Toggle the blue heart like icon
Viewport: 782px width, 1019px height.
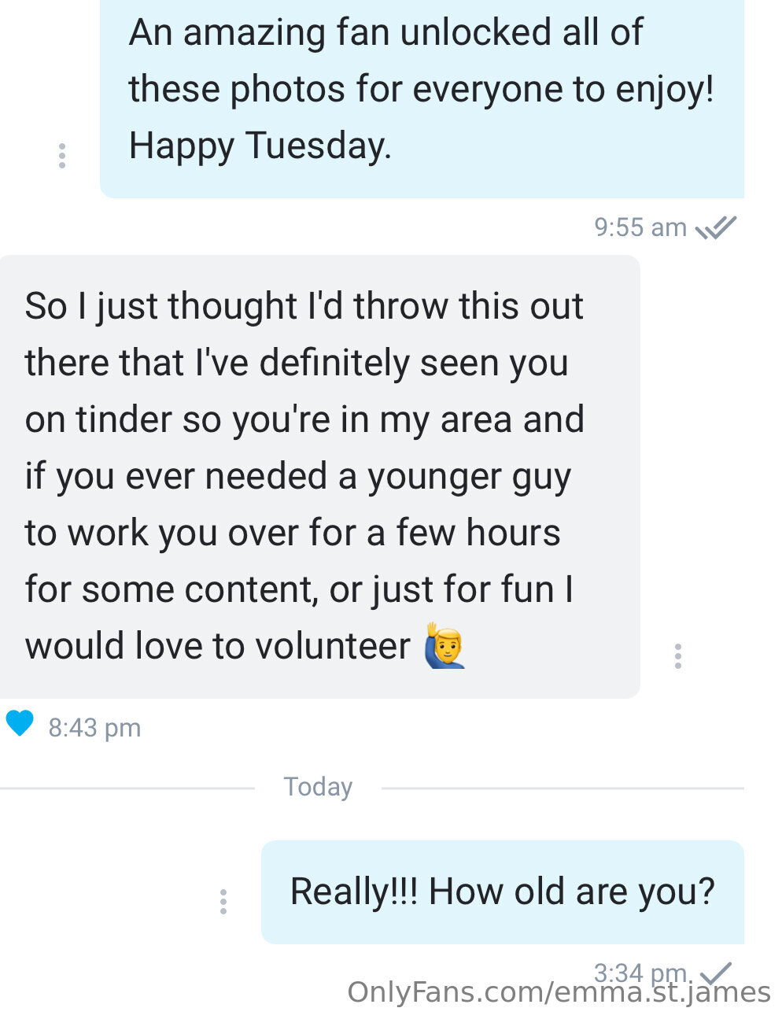point(20,722)
